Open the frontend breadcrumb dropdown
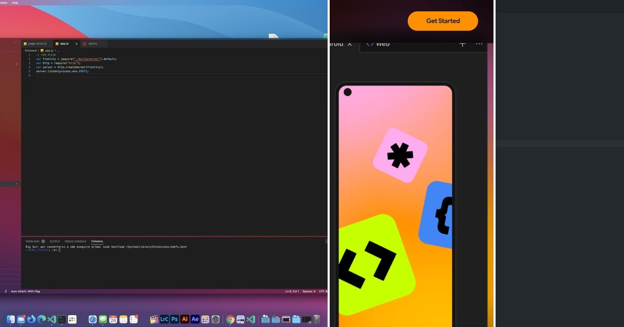The image size is (624, 327). [x=30, y=50]
